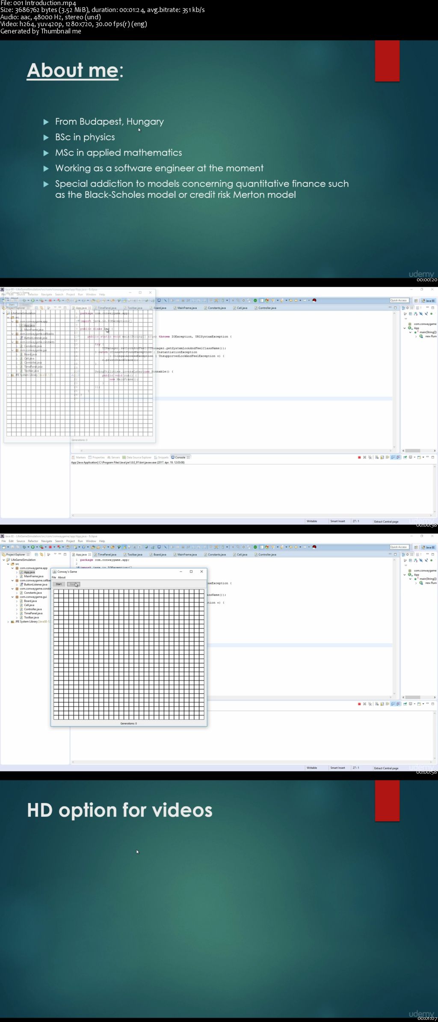Open Data Source Explorer tab, 00:00:38 frame
This screenshot has height=1022, width=438.
coord(137,457)
